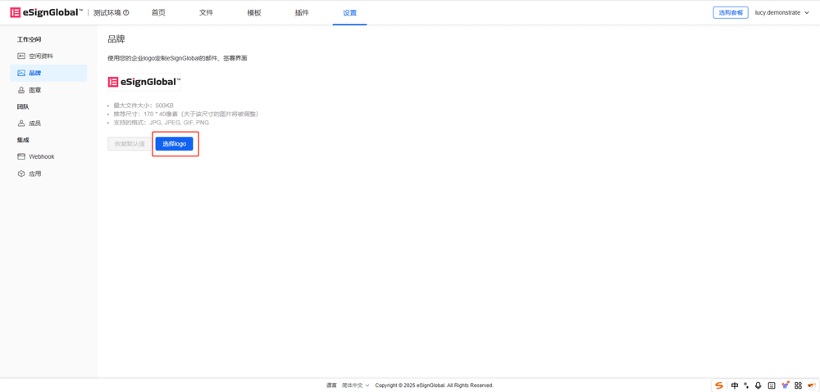Toggle the 中 Chinese input mode

(735, 385)
